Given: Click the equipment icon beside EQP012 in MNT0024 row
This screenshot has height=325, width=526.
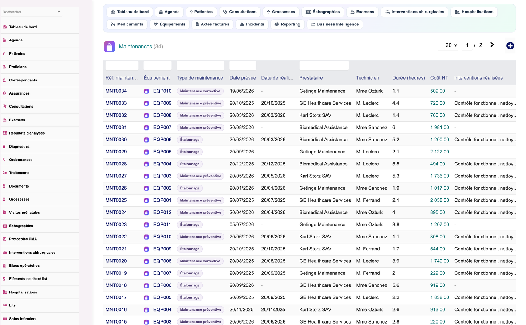Looking at the screenshot, I should [x=146, y=213].
